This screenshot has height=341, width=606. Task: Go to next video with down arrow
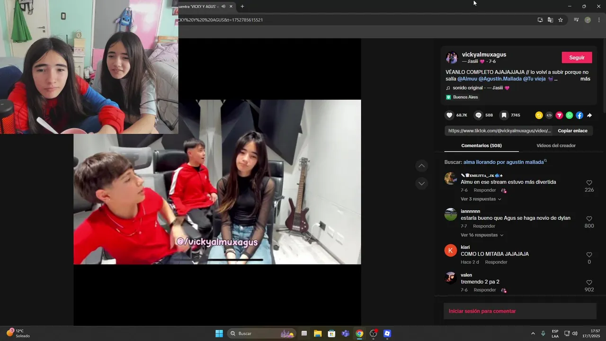(x=421, y=183)
